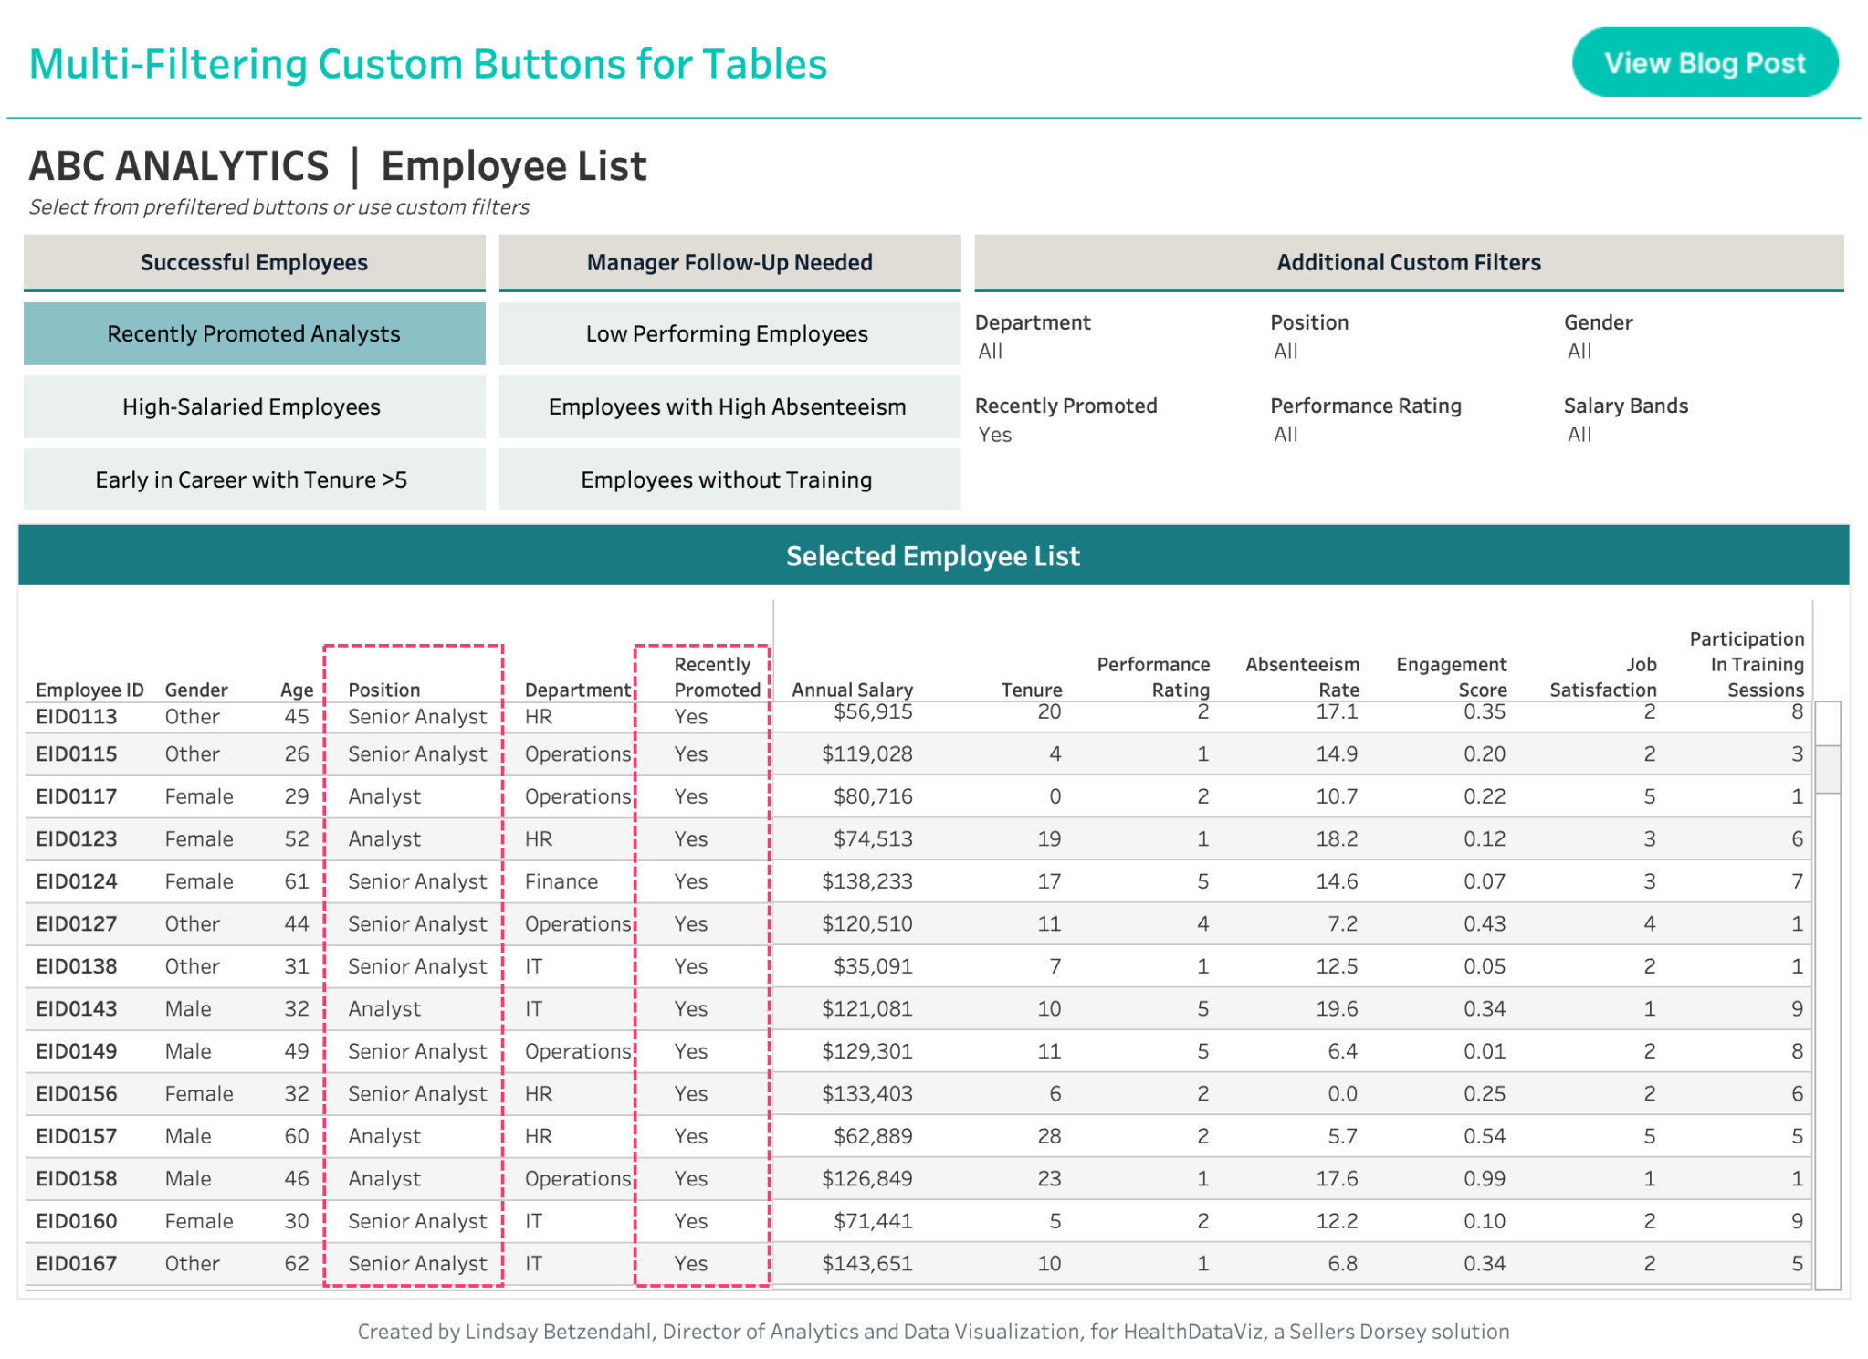Select the Low Performing Employees filter
Image resolution: width=1868 pixels, height=1359 pixels.
coord(728,333)
